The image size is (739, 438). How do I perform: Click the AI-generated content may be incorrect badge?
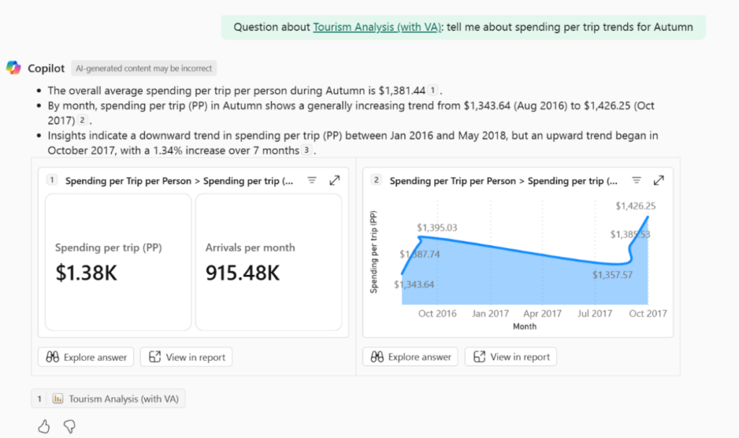(144, 69)
